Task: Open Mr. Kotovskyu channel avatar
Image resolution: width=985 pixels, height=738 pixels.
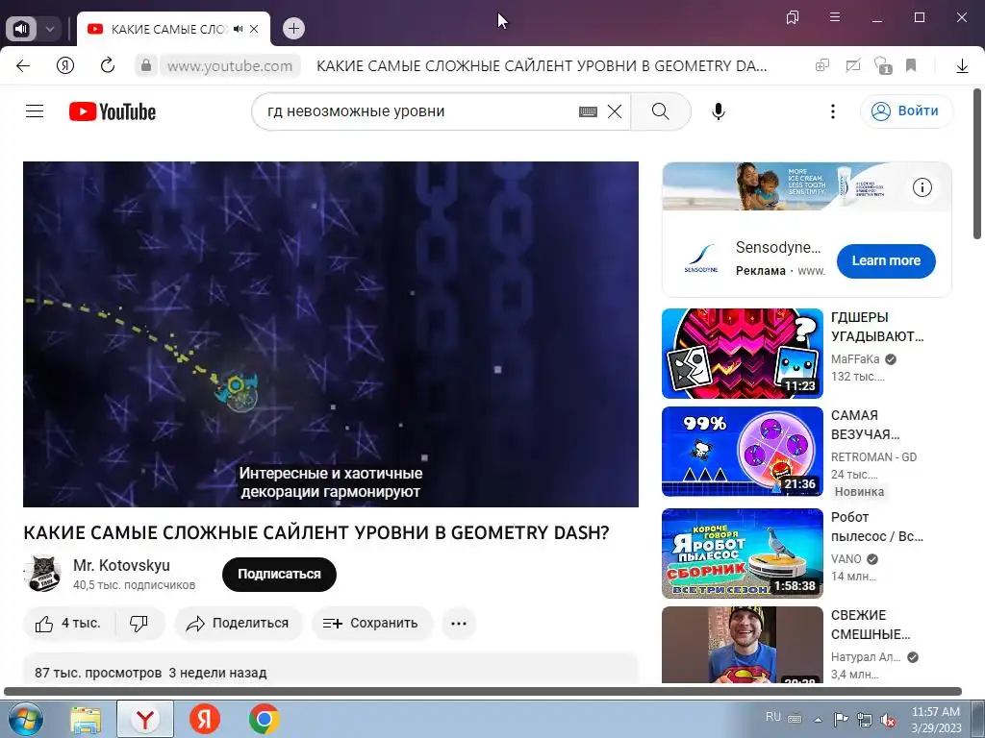Action: pyautogui.click(x=42, y=573)
